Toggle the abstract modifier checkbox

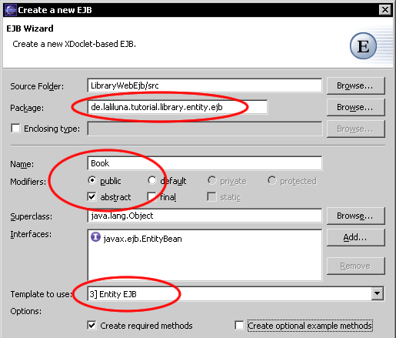point(92,197)
